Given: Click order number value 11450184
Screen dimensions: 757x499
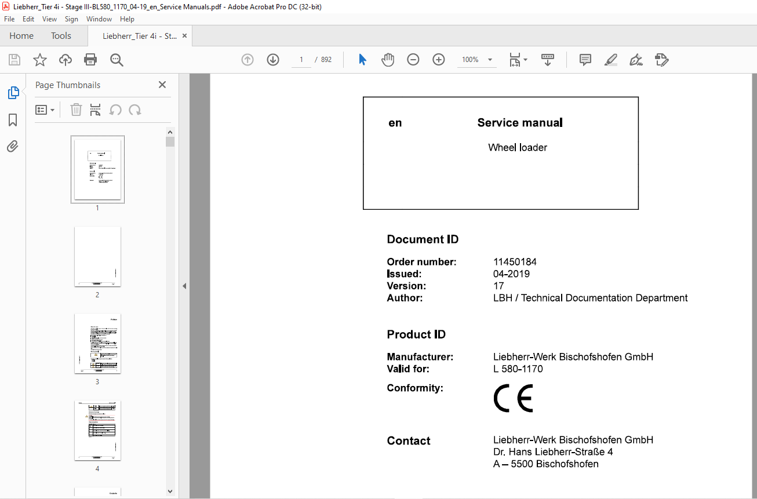Looking at the screenshot, I should click(x=515, y=262).
